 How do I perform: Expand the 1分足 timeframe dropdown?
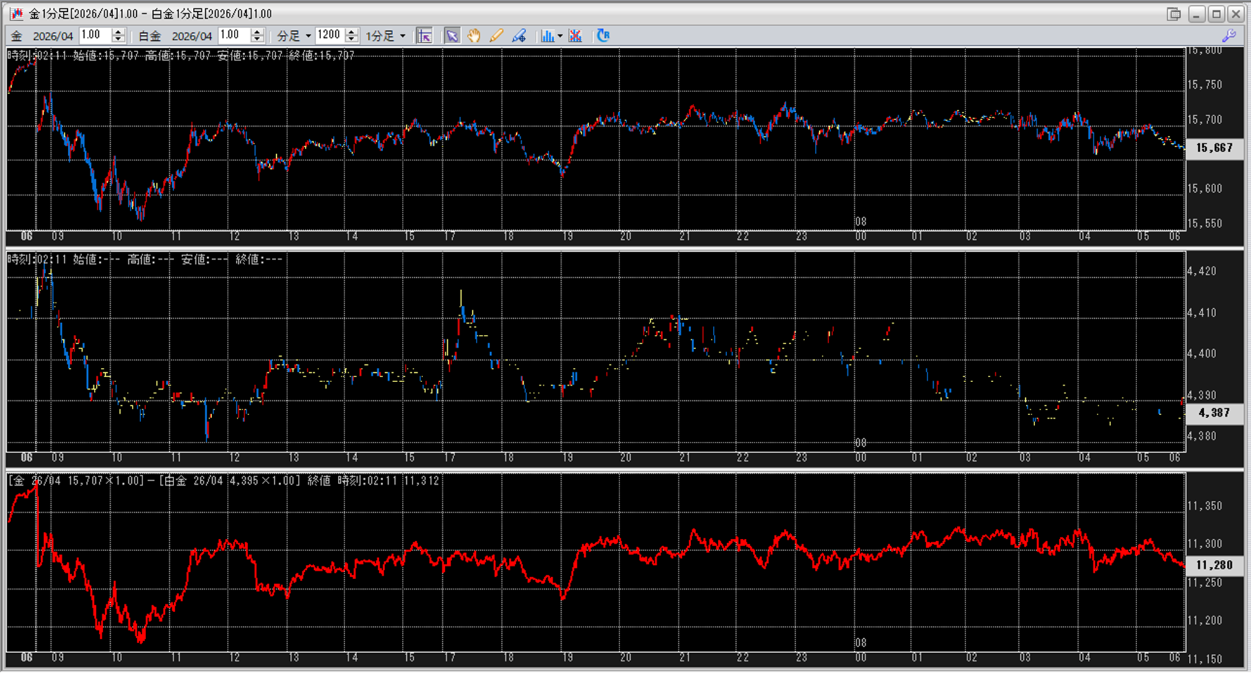402,36
